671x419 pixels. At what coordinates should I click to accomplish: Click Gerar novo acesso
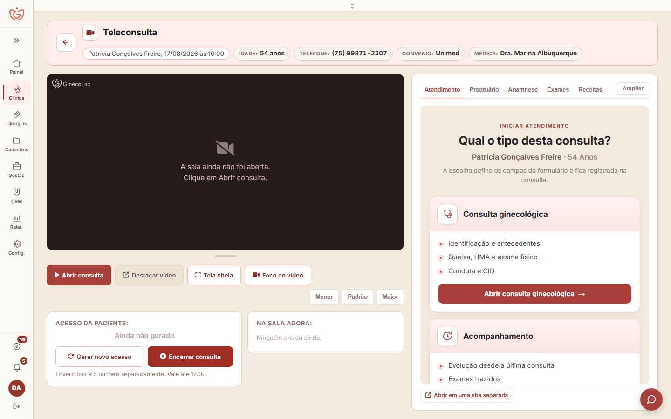[x=100, y=357]
